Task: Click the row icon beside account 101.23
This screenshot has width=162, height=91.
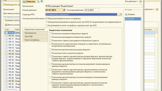Action: pyautogui.click(x=6, y=63)
